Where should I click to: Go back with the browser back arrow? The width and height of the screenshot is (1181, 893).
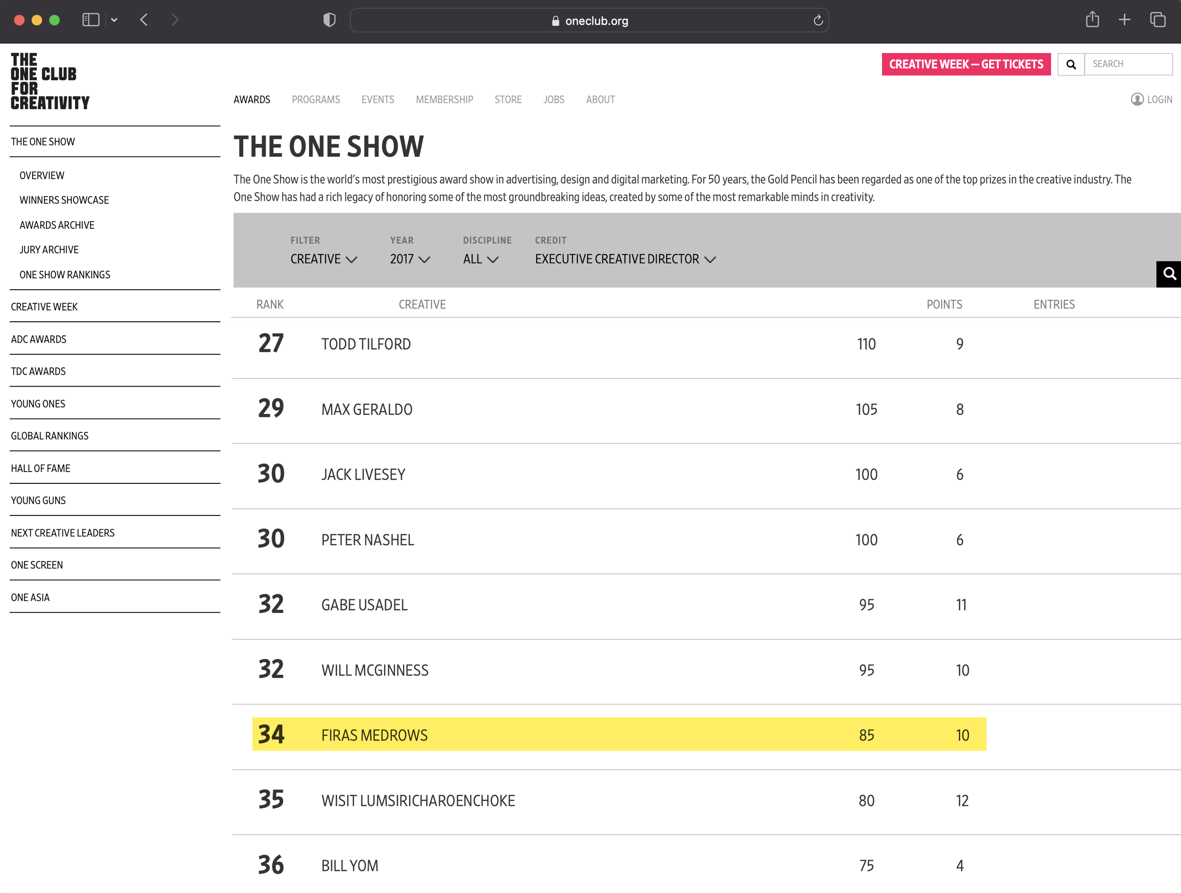click(144, 20)
